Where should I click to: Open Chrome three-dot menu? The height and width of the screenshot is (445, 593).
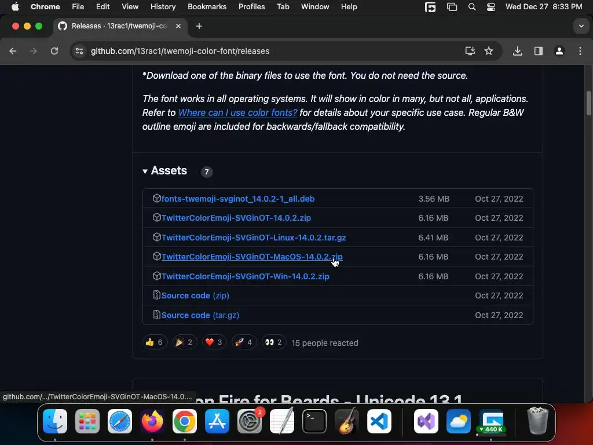[580, 51]
